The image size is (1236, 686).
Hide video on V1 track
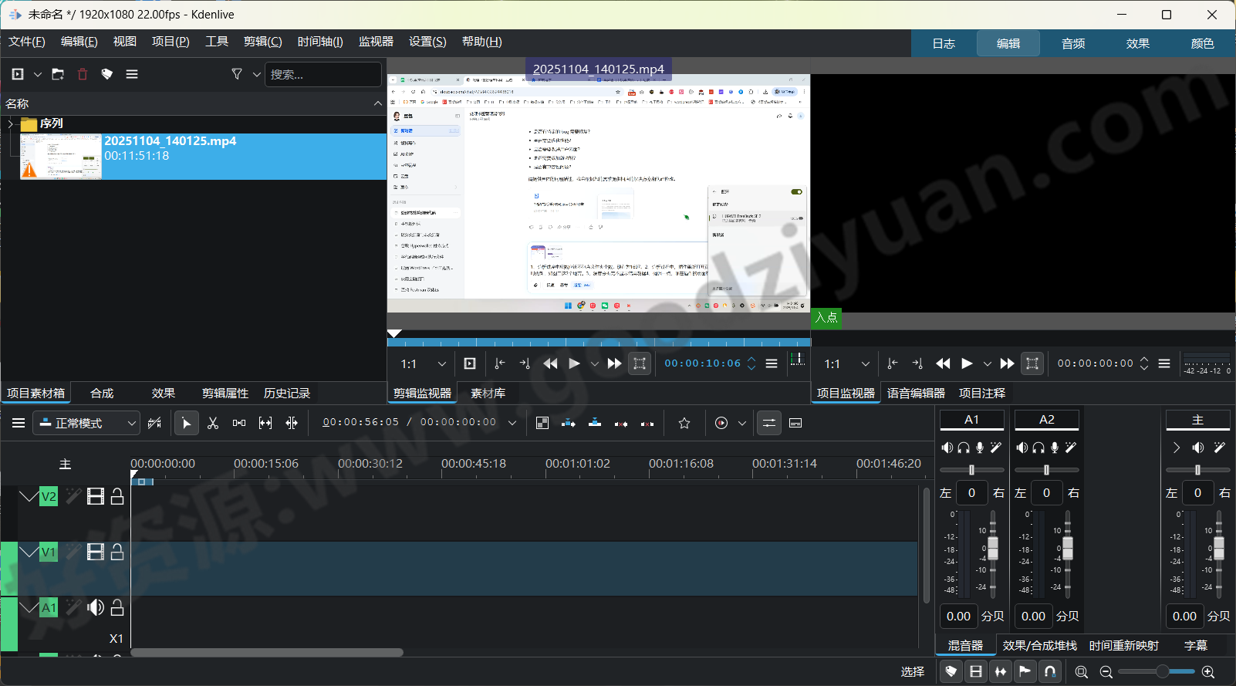point(96,552)
